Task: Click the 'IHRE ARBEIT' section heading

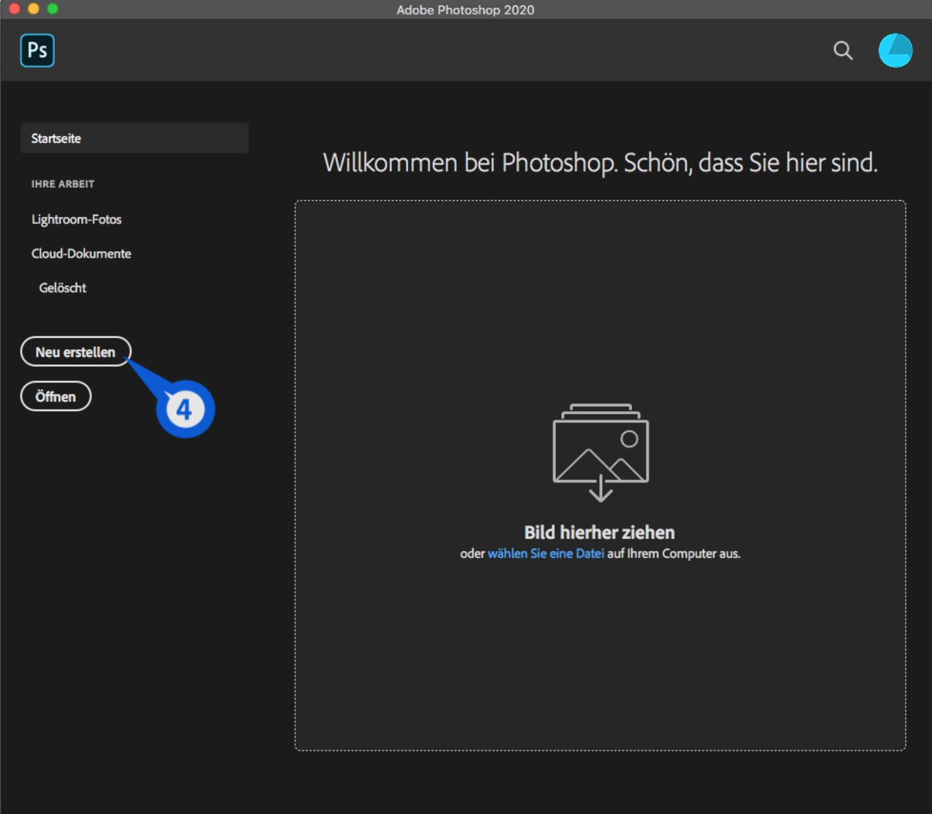Action: (x=62, y=184)
